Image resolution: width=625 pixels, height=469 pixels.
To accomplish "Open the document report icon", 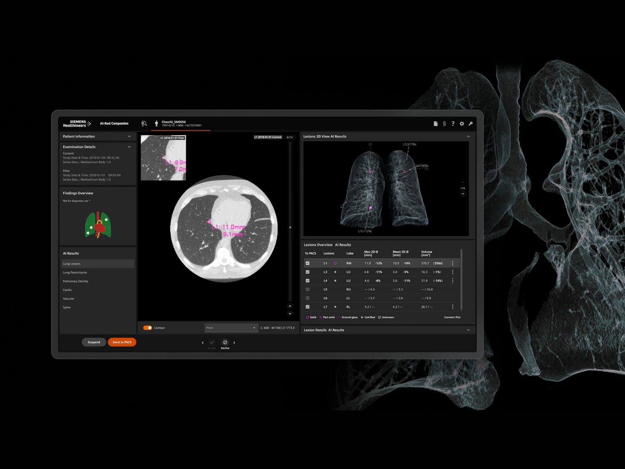I will 436,124.
